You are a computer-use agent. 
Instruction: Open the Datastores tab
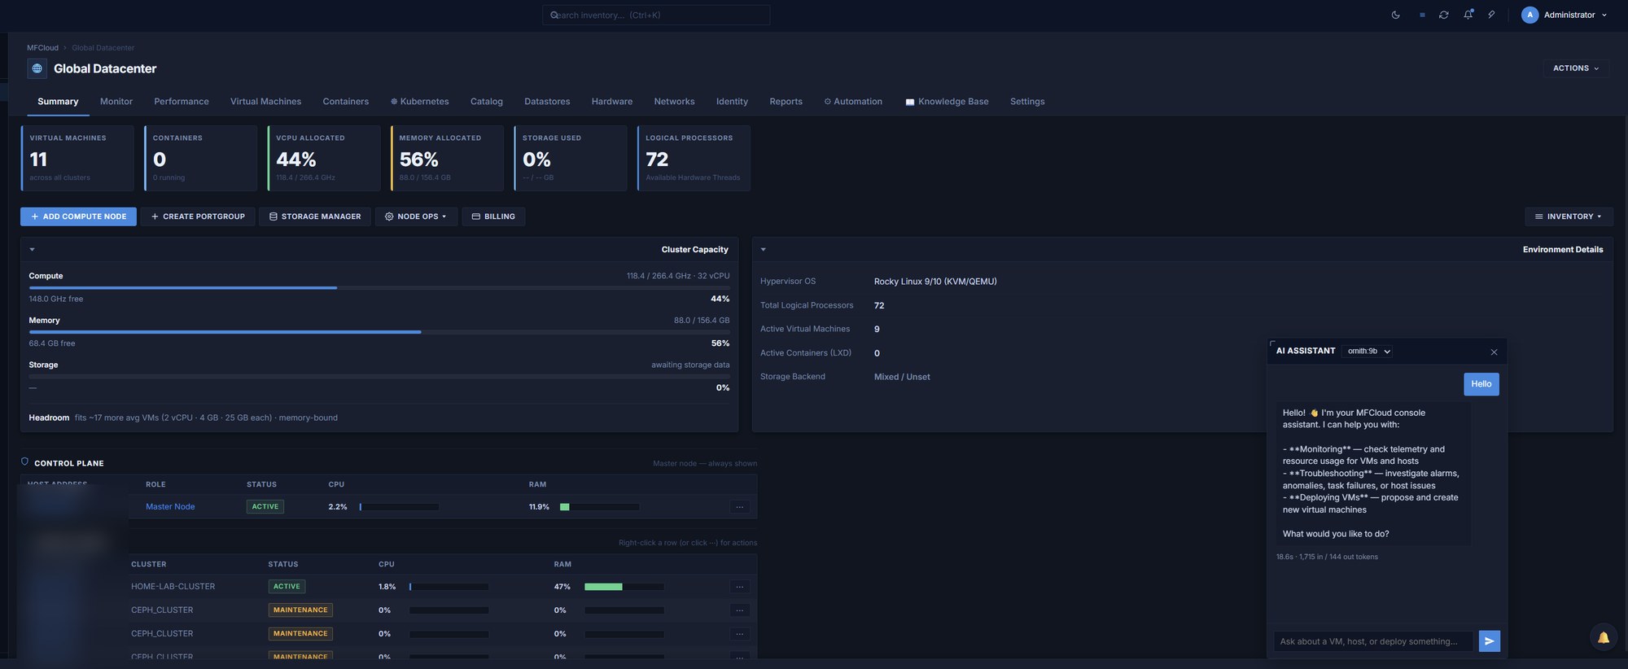click(x=547, y=102)
